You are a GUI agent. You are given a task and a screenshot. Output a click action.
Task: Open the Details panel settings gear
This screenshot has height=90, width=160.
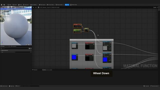[x=31, y=48]
